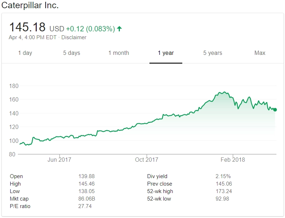Click the 80 y-axis label
This screenshot has width=285, height=218.
tap(12, 154)
